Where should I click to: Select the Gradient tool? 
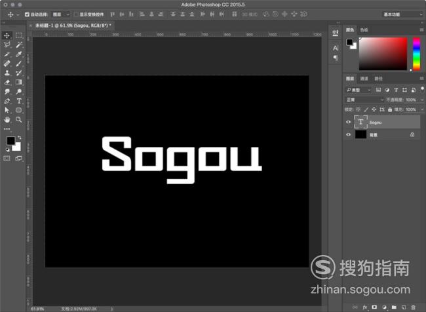(x=19, y=82)
